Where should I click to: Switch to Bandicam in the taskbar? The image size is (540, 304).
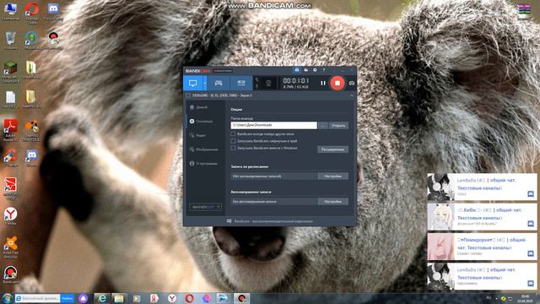tap(242, 298)
